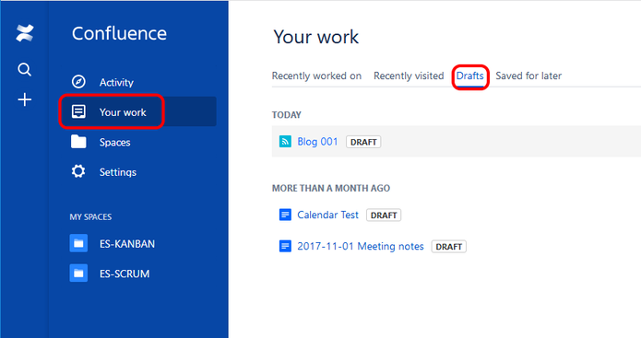
Task: Click the Spaces folder icon
Action: click(78, 142)
